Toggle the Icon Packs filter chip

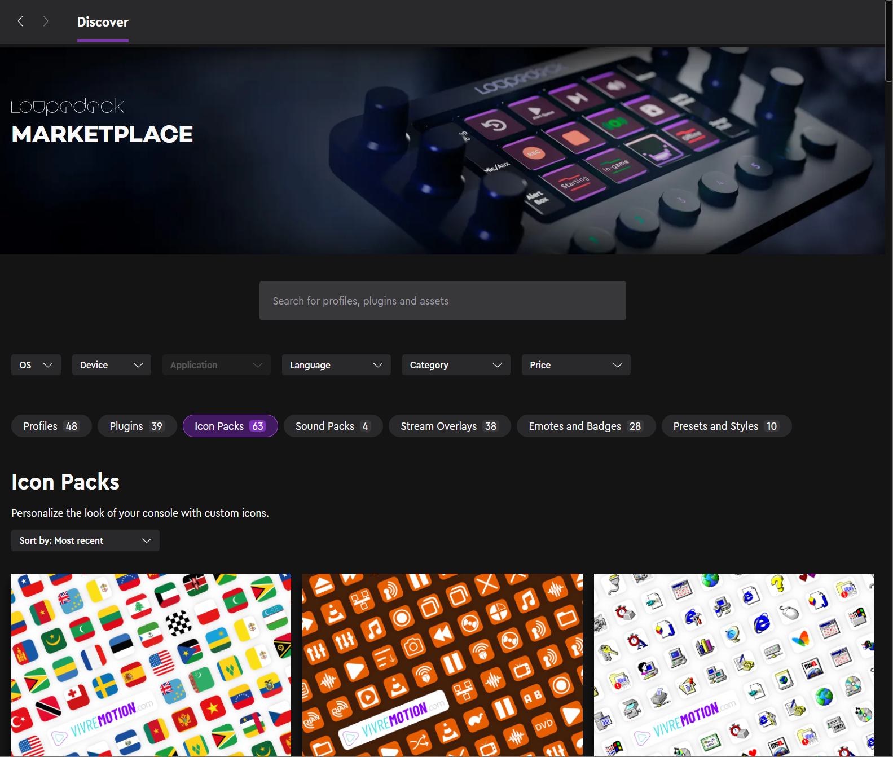point(230,426)
